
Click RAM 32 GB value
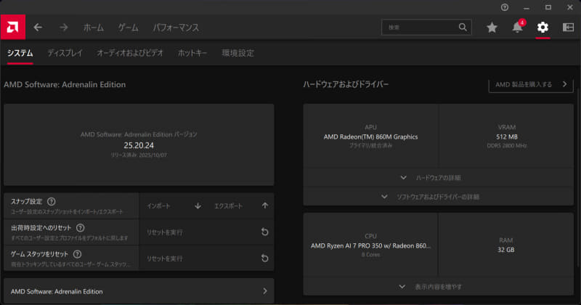click(505, 250)
